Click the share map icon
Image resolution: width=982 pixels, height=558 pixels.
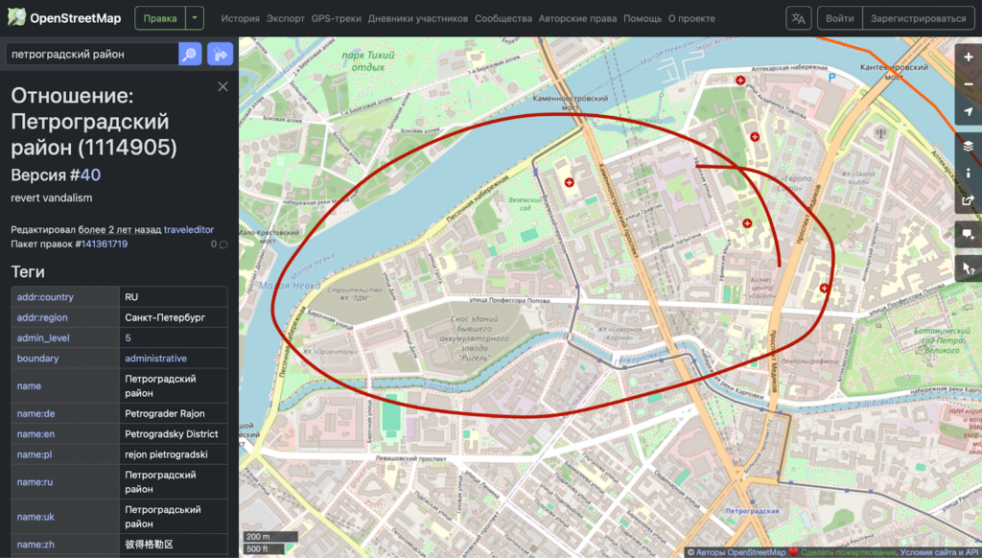(x=969, y=200)
